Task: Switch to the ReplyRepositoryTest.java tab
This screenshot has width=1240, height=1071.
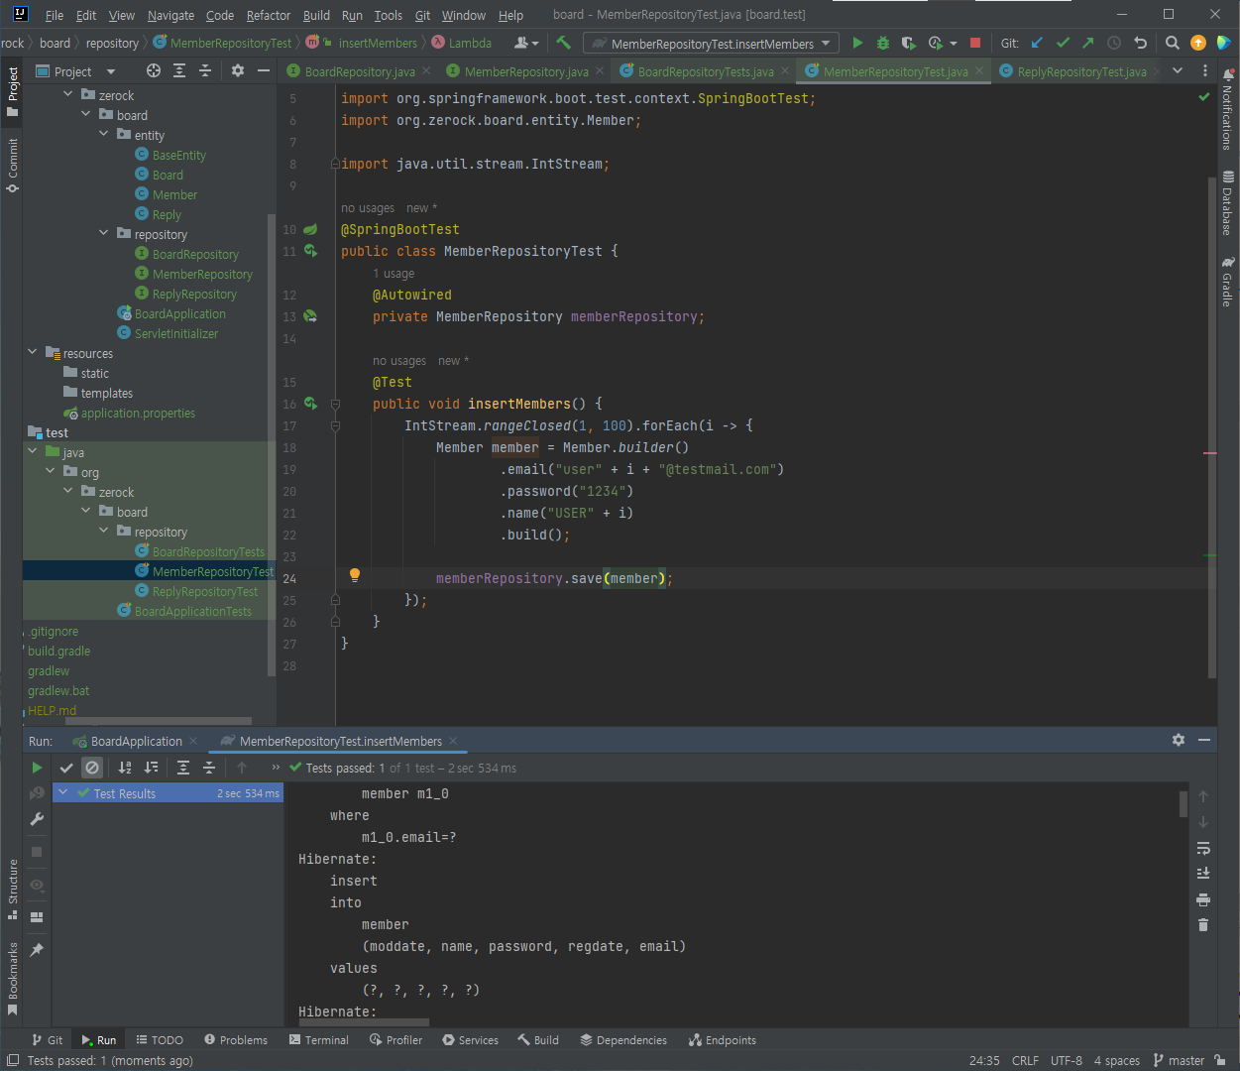Action: click(x=1080, y=71)
